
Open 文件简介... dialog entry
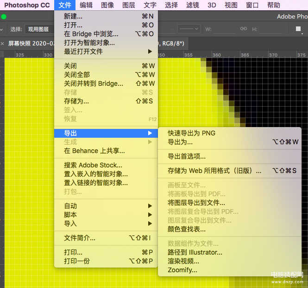click(x=106, y=238)
